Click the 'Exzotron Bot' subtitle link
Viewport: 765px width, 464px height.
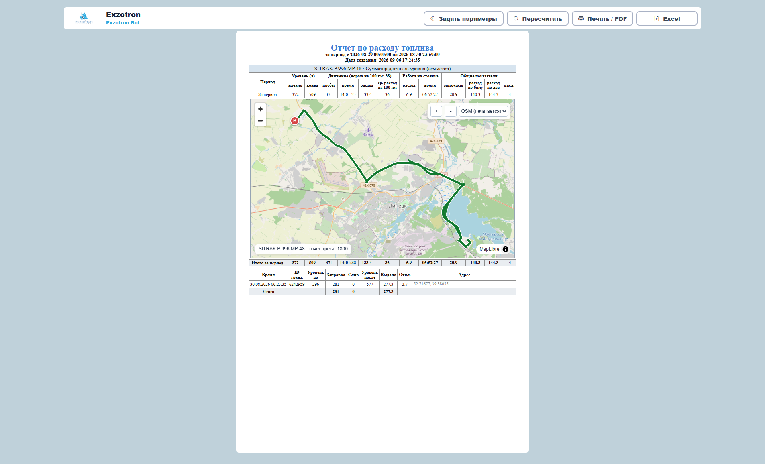coord(123,23)
